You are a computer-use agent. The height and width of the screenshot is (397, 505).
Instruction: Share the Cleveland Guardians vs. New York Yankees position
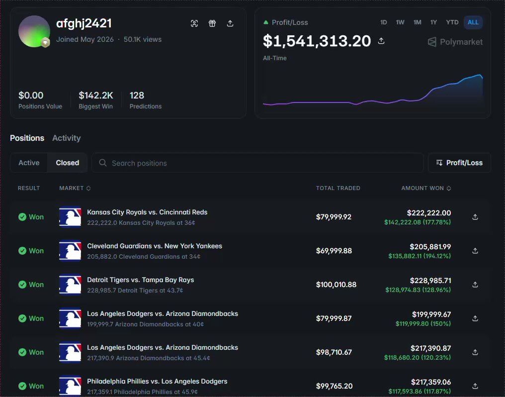click(x=475, y=251)
